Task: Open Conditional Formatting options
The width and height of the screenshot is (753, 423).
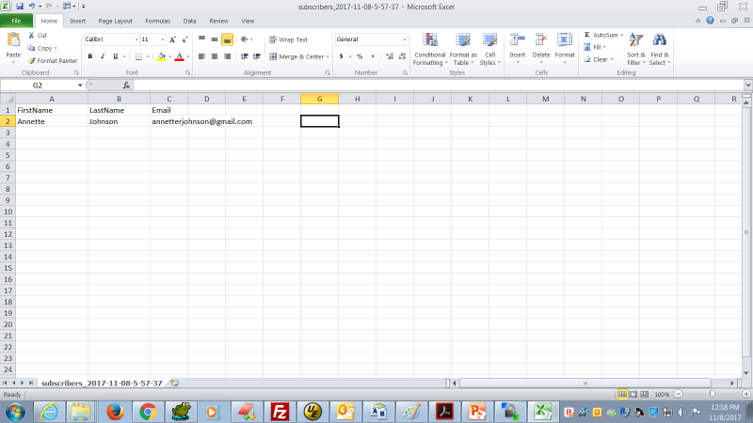Action: point(430,50)
